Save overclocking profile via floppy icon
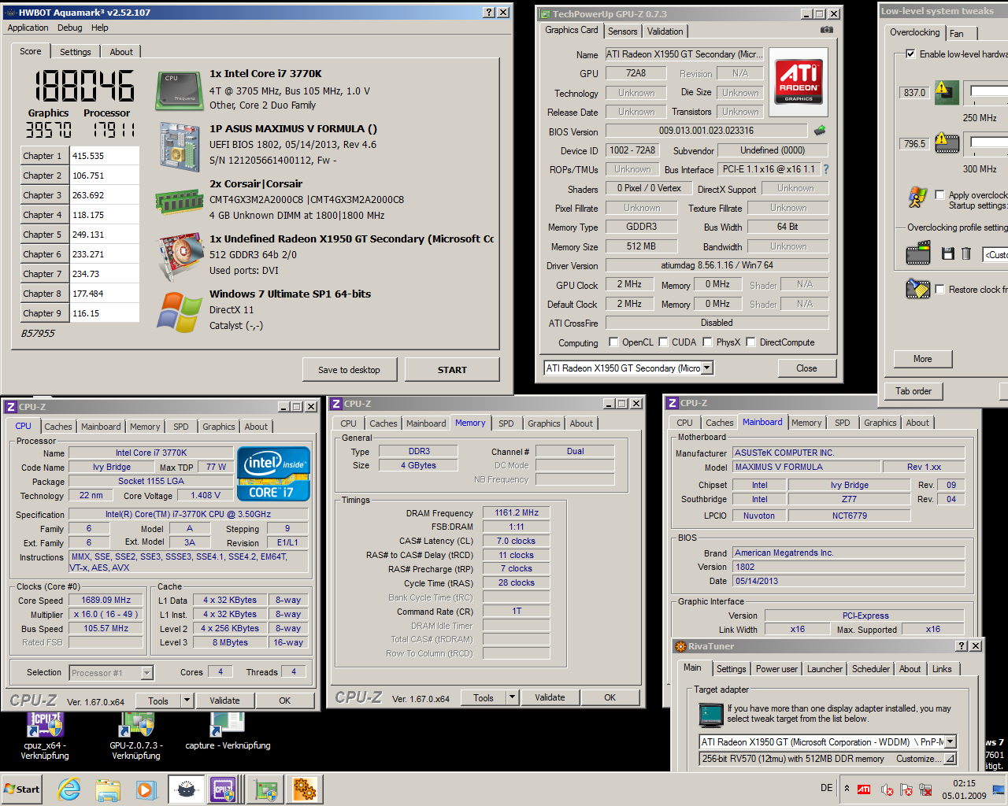This screenshot has height=806, width=1008. (x=948, y=253)
